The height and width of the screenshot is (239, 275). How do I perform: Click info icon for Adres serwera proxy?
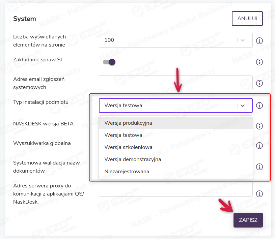(x=259, y=194)
